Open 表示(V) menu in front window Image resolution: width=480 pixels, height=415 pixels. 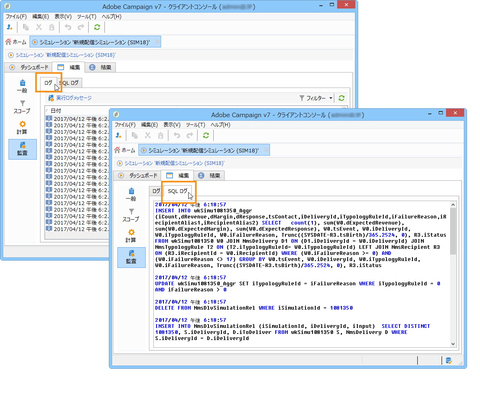172,125
